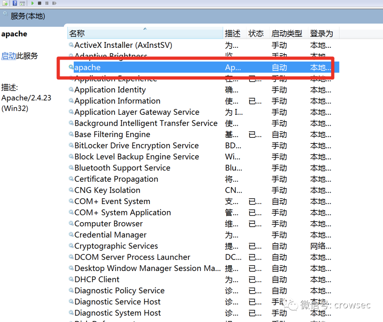Viewport: 383px width, 322px height.
Task: Open Help via the blue question-mark icon
Action: (x=15, y=3)
